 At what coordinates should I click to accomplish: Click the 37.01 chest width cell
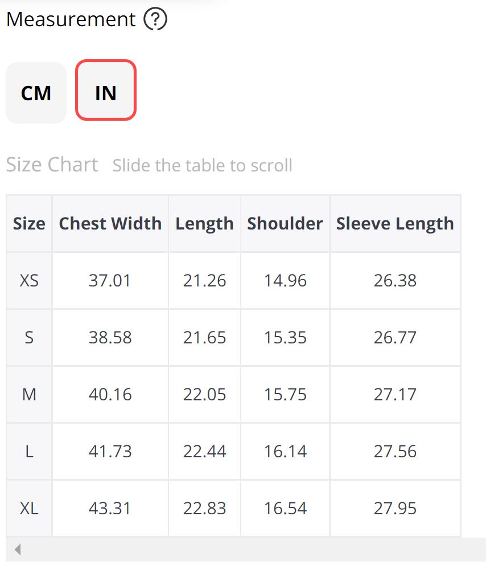[110, 281]
